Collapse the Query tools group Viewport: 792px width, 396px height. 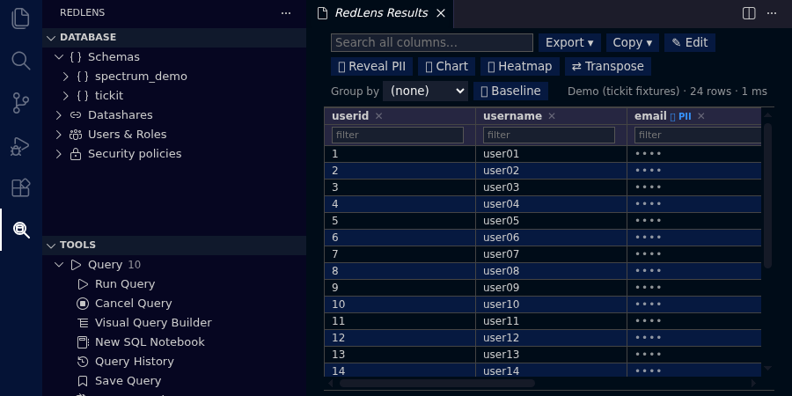pos(59,265)
